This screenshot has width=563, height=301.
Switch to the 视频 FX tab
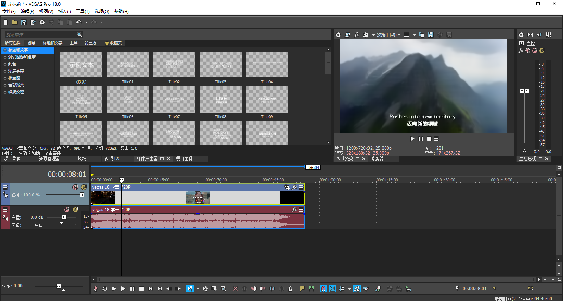[x=112, y=159]
